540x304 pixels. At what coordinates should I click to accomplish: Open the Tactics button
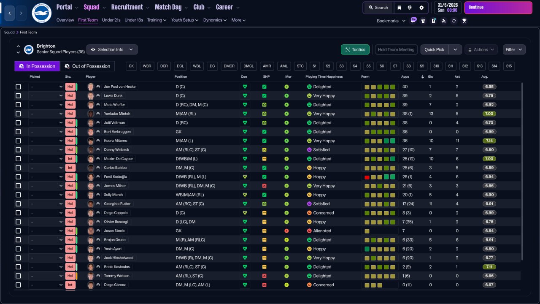pyautogui.click(x=355, y=49)
